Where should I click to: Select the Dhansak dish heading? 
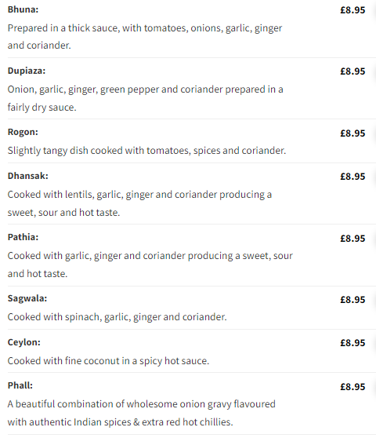tap(27, 176)
